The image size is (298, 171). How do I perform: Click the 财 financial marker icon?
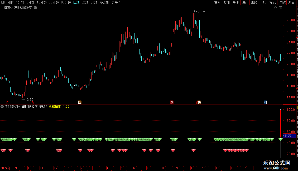pos(265,102)
